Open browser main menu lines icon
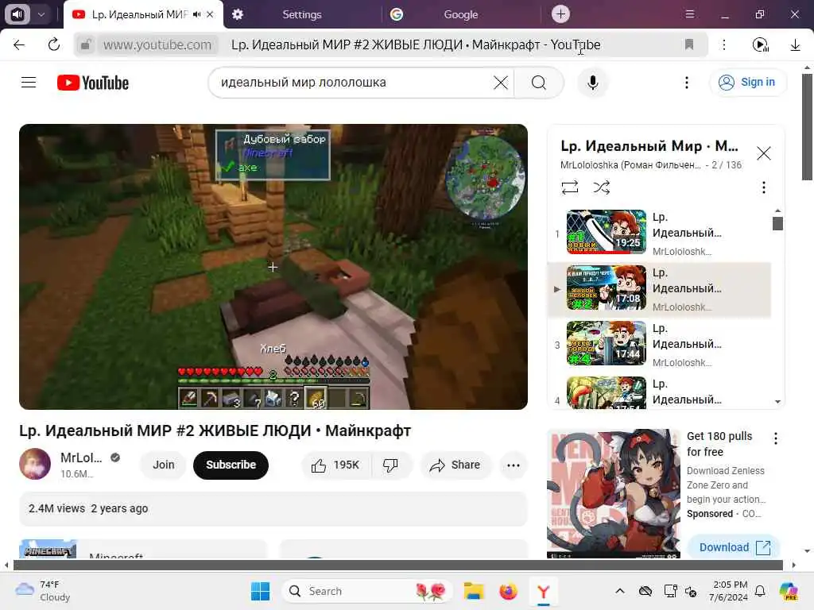The width and height of the screenshot is (814, 610). point(689,14)
